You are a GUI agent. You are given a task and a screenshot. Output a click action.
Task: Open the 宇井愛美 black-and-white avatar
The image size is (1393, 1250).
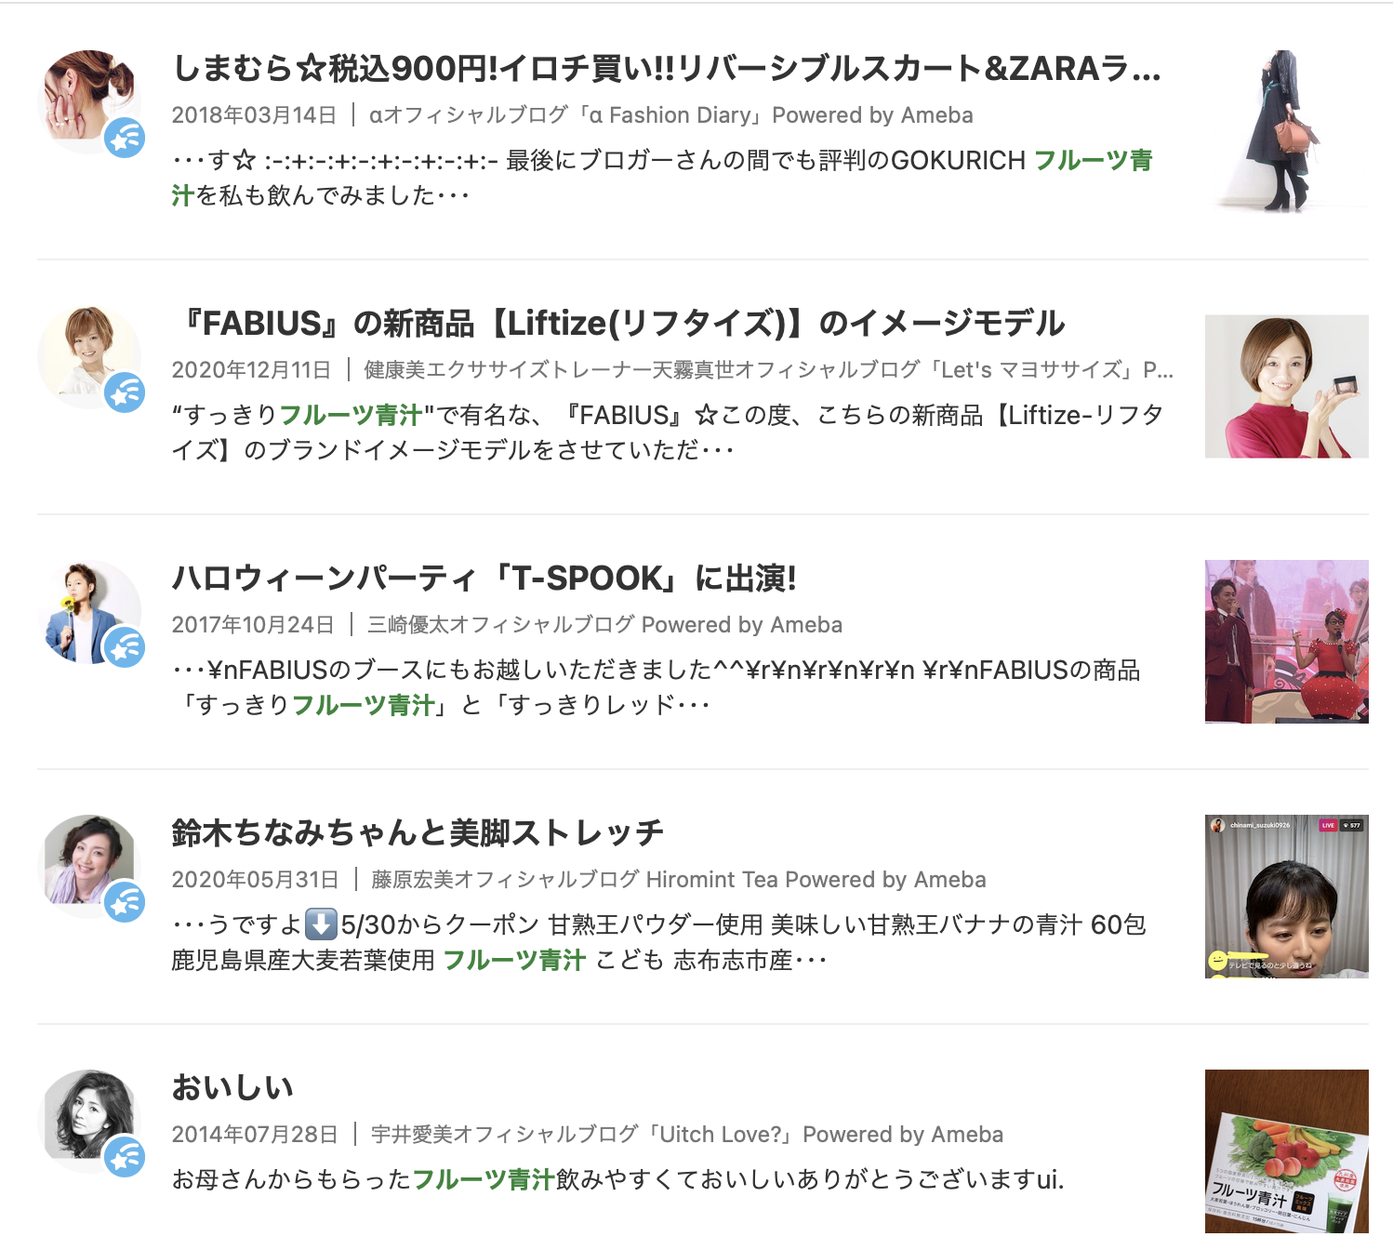pos(89,1122)
